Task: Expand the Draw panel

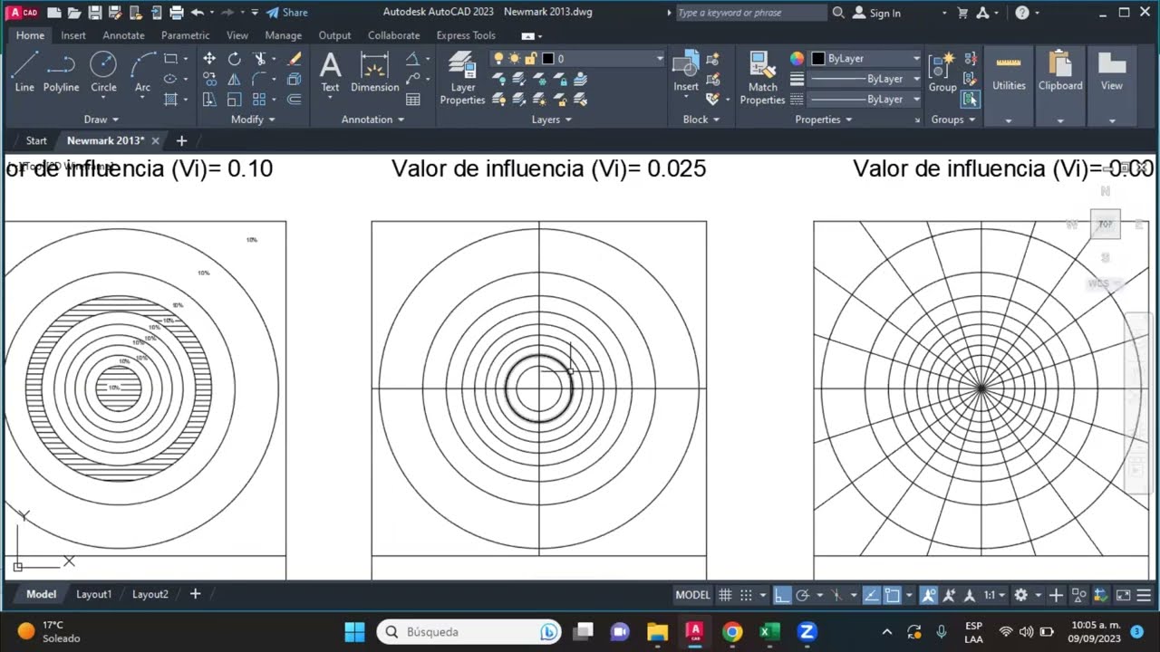Action: pos(101,120)
